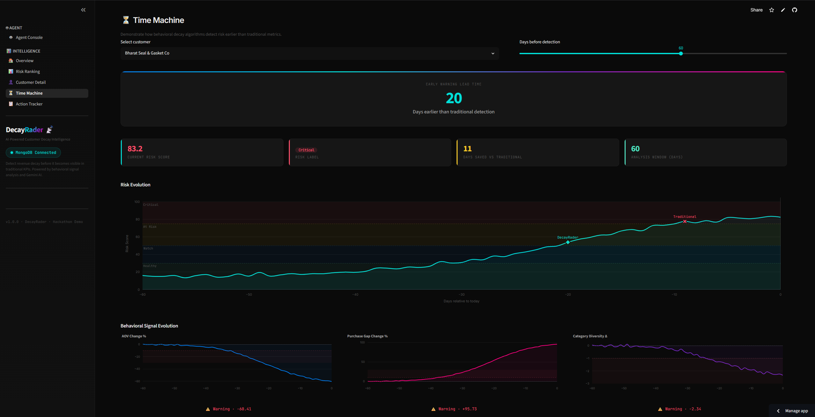Open the GitHub icon link
Image resolution: width=815 pixels, height=417 pixels.
(x=794, y=10)
